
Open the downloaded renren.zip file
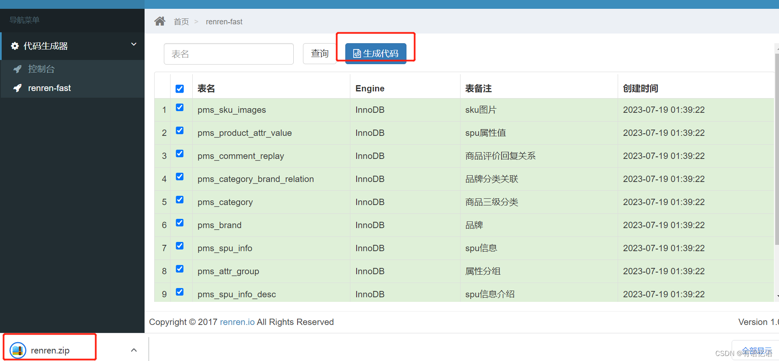[x=50, y=351]
